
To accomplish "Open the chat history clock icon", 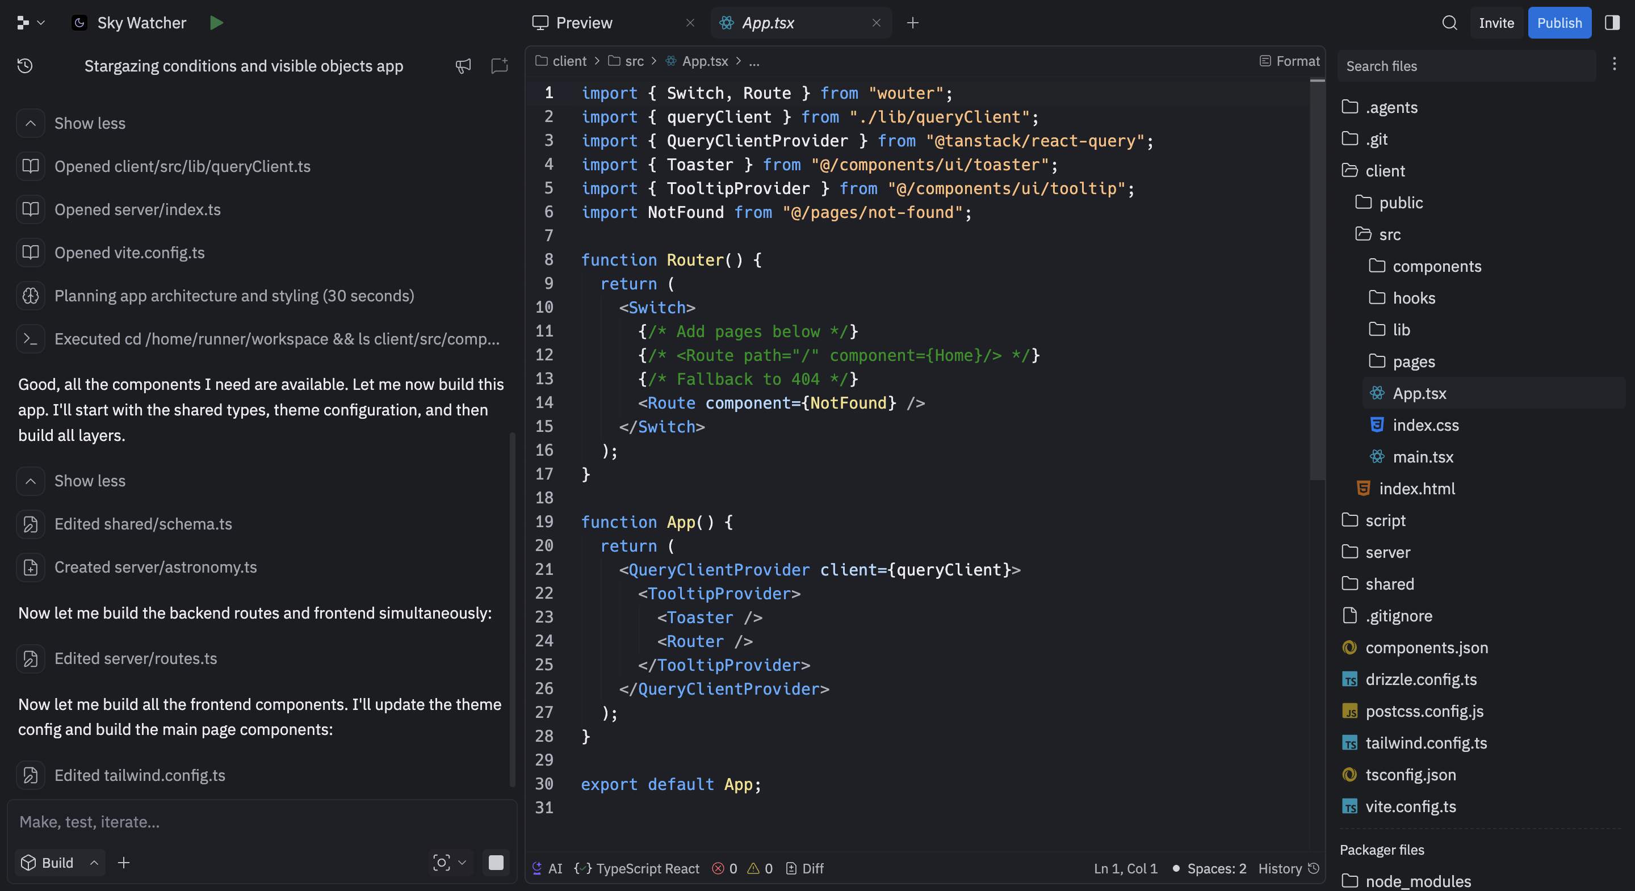I will 25,66.
